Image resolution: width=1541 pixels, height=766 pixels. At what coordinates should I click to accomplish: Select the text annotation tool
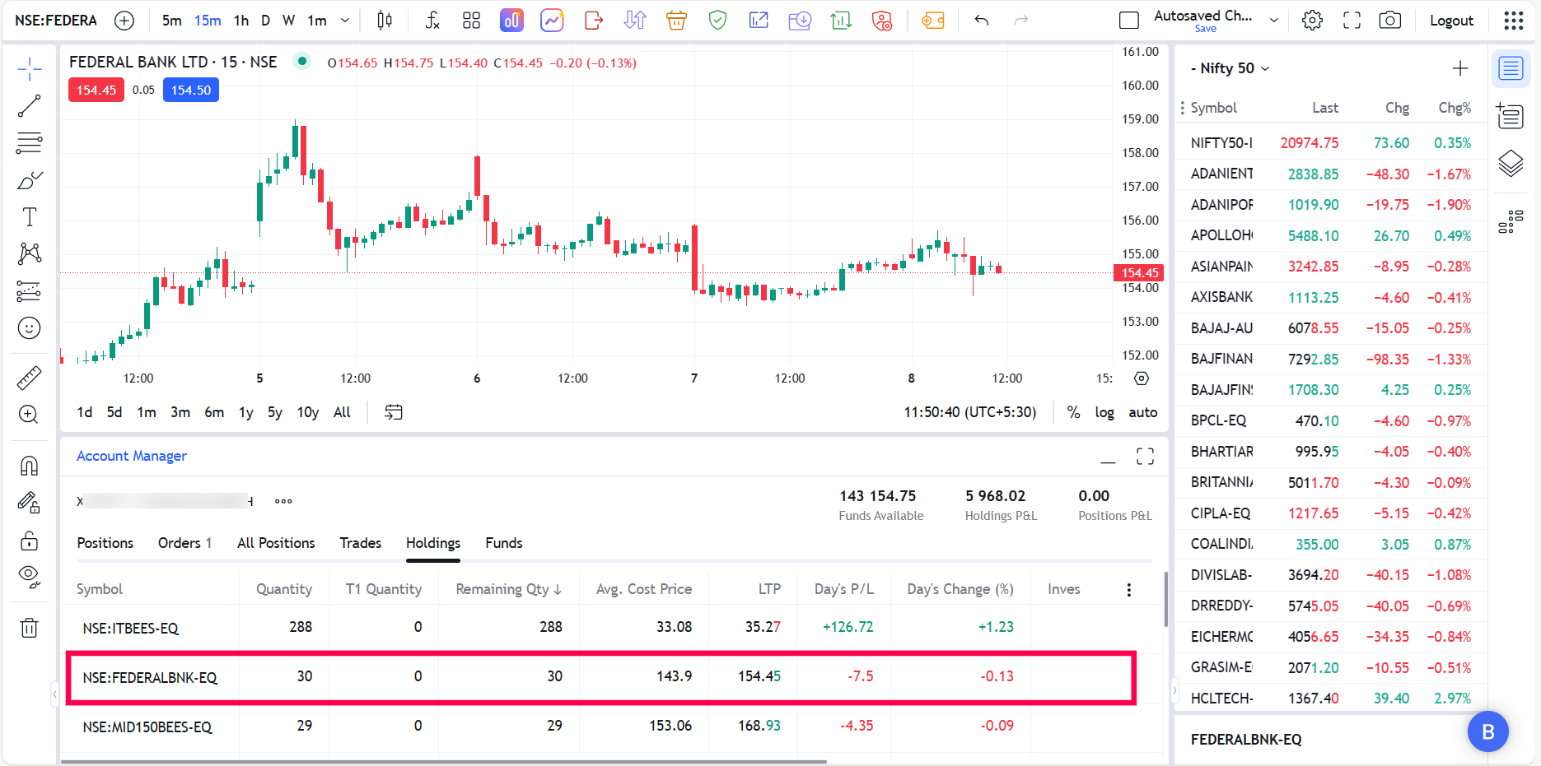coord(30,217)
